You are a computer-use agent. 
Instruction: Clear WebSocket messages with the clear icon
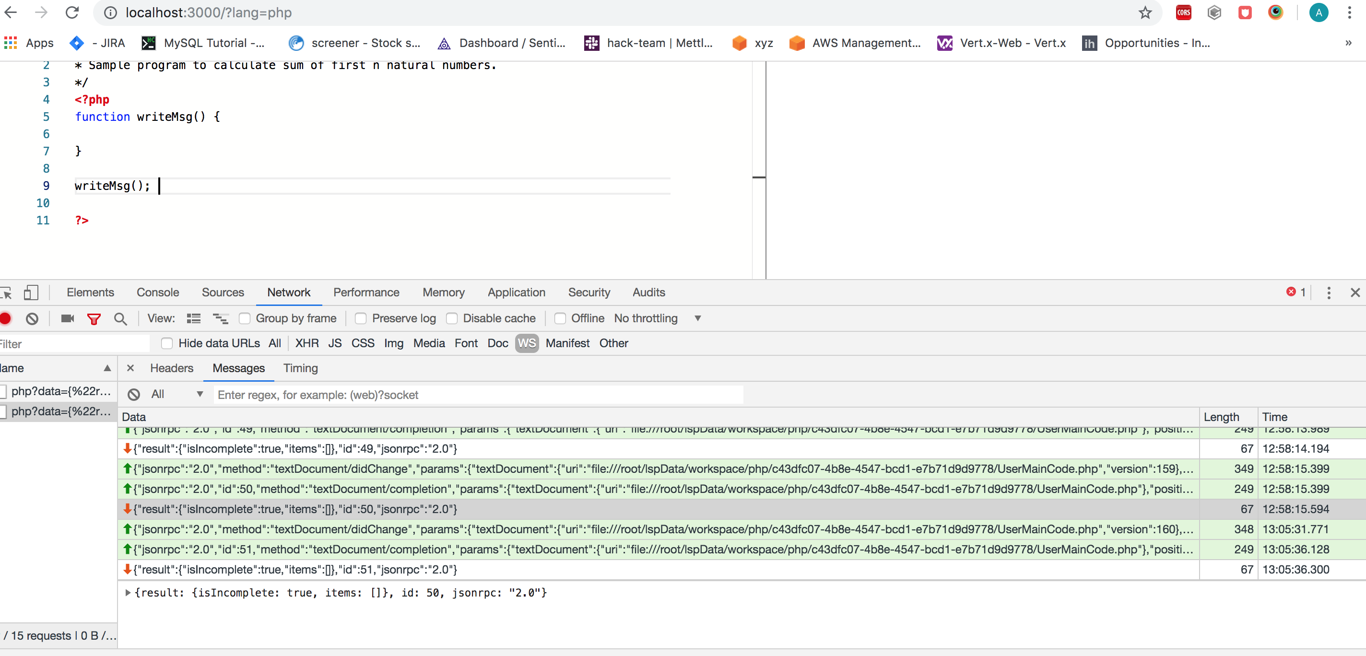click(134, 395)
